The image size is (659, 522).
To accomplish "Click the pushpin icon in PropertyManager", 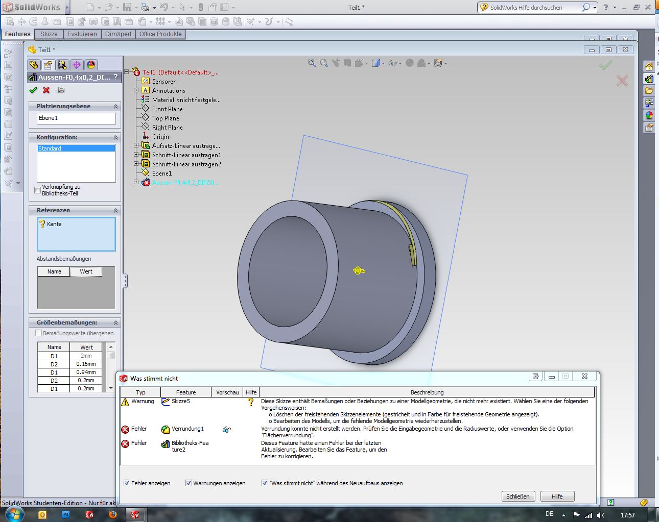I will 60,90.
